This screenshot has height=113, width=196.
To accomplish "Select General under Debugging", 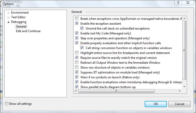I will (21, 26).
